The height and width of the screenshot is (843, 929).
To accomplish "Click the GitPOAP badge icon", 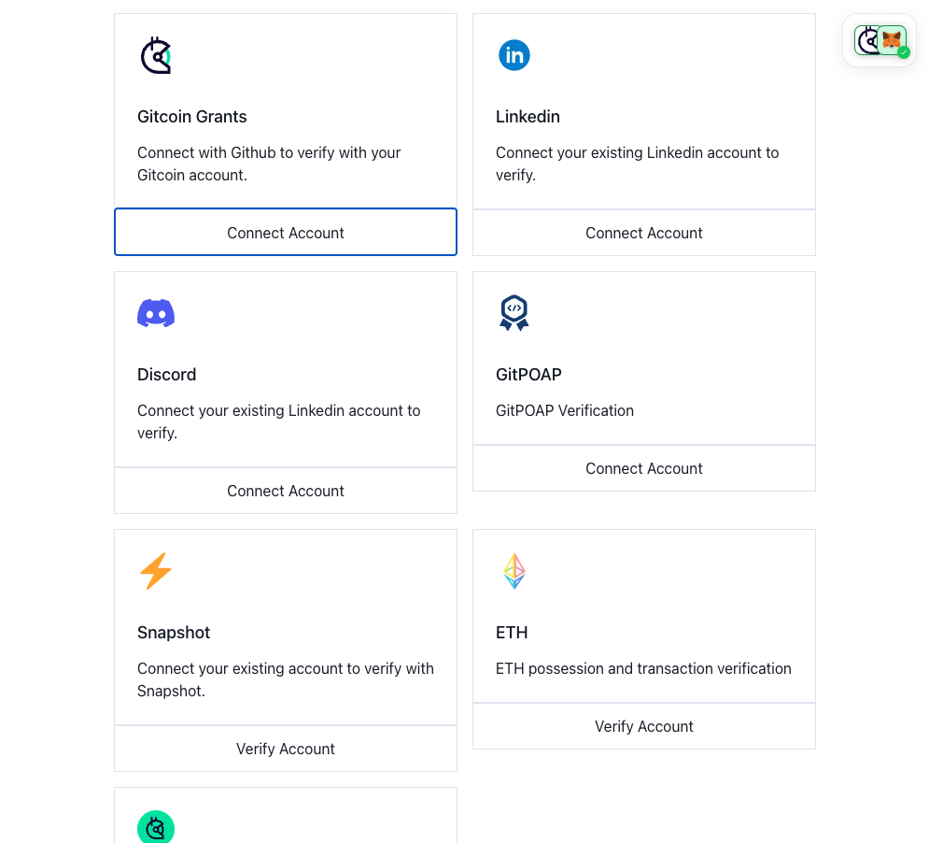I will click(514, 313).
